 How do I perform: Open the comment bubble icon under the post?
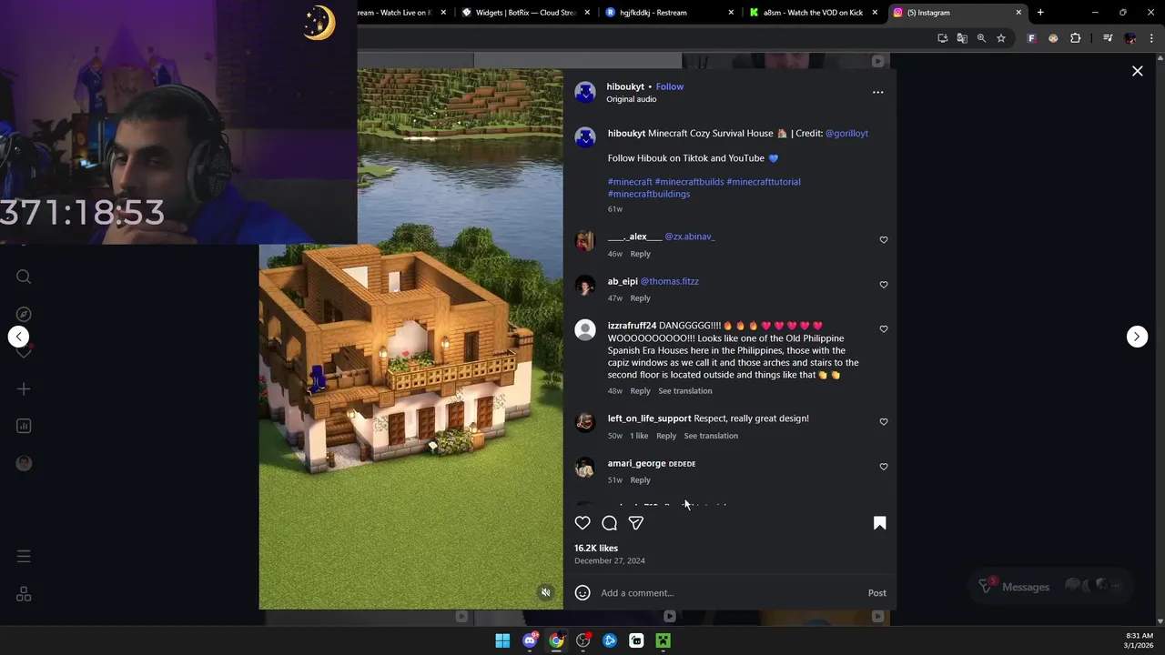(x=610, y=523)
